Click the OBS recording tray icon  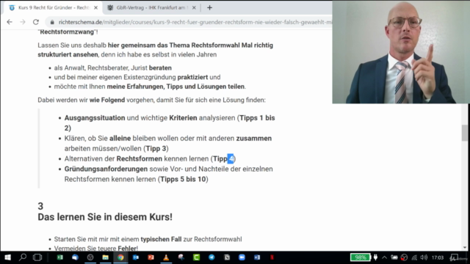click(404, 257)
